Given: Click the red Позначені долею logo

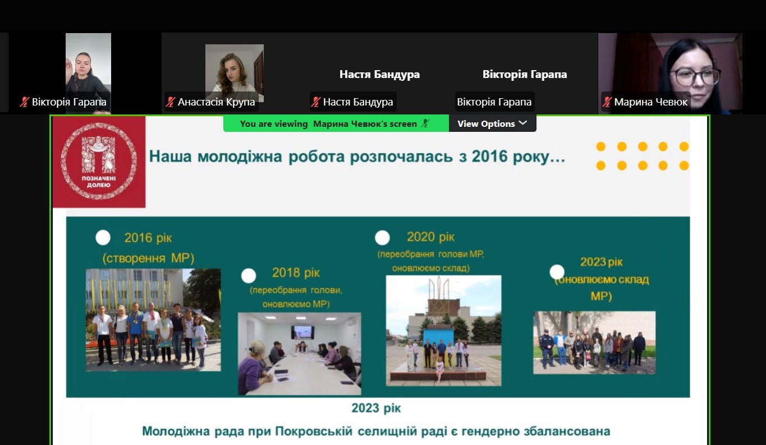Looking at the screenshot, I should click(99, 162).
